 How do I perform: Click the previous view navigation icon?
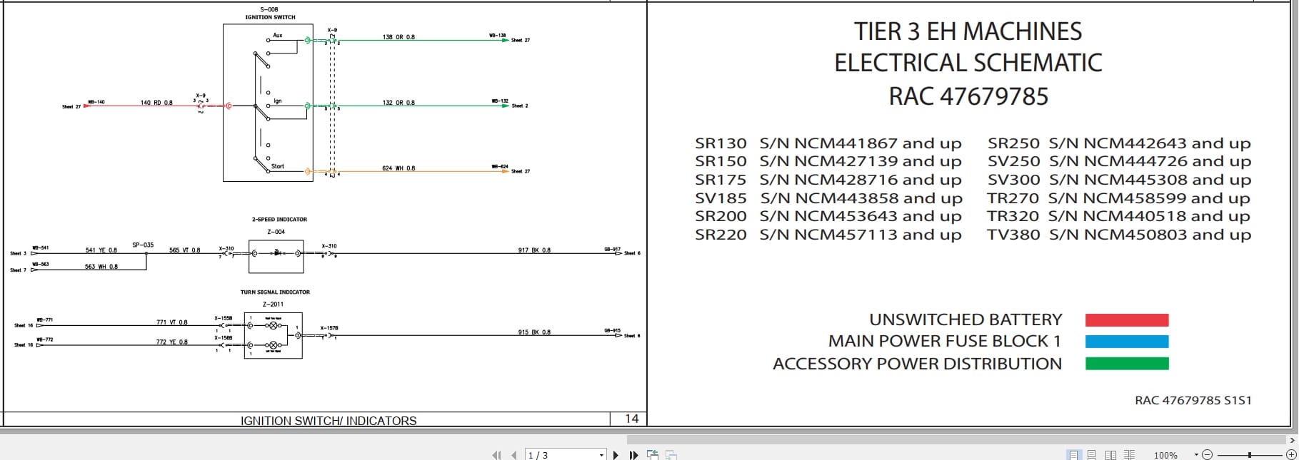point(652,455)
